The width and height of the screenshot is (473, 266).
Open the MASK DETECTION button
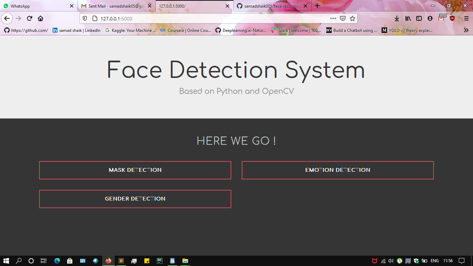tap(135, 170)
